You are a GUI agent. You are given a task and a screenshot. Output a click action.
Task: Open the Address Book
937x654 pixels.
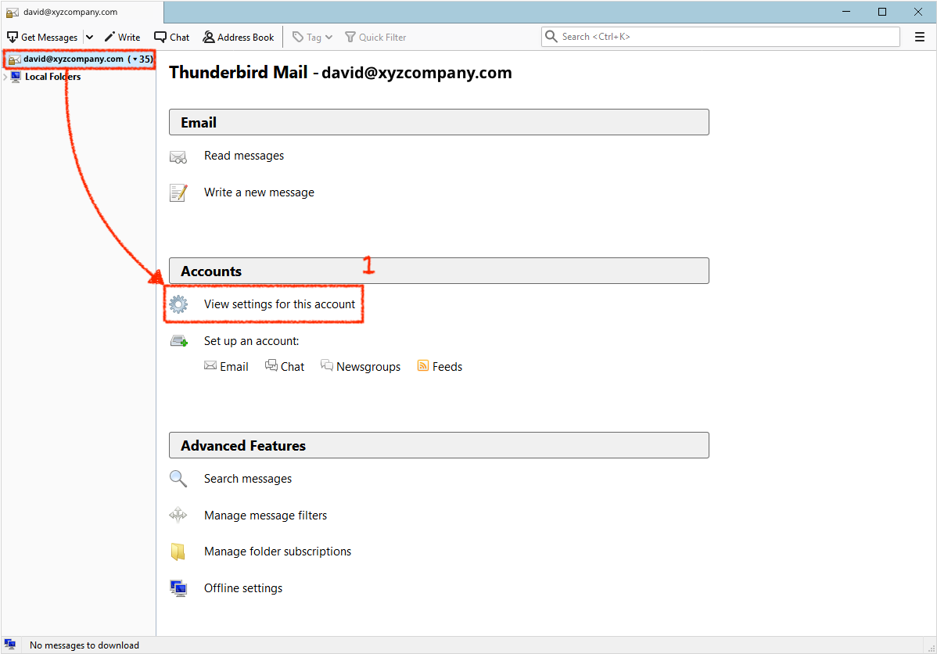(239, 37)
